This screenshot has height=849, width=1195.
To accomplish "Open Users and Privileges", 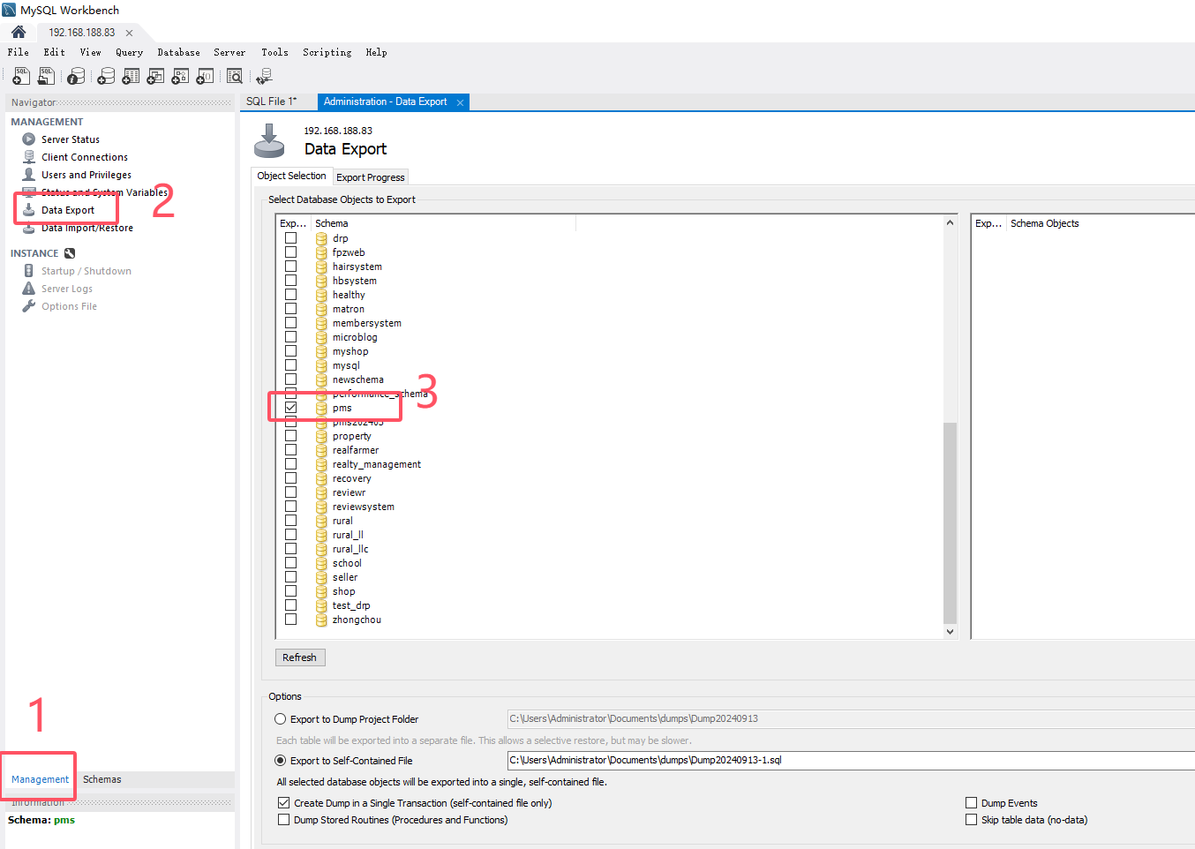I will (86, 175).
